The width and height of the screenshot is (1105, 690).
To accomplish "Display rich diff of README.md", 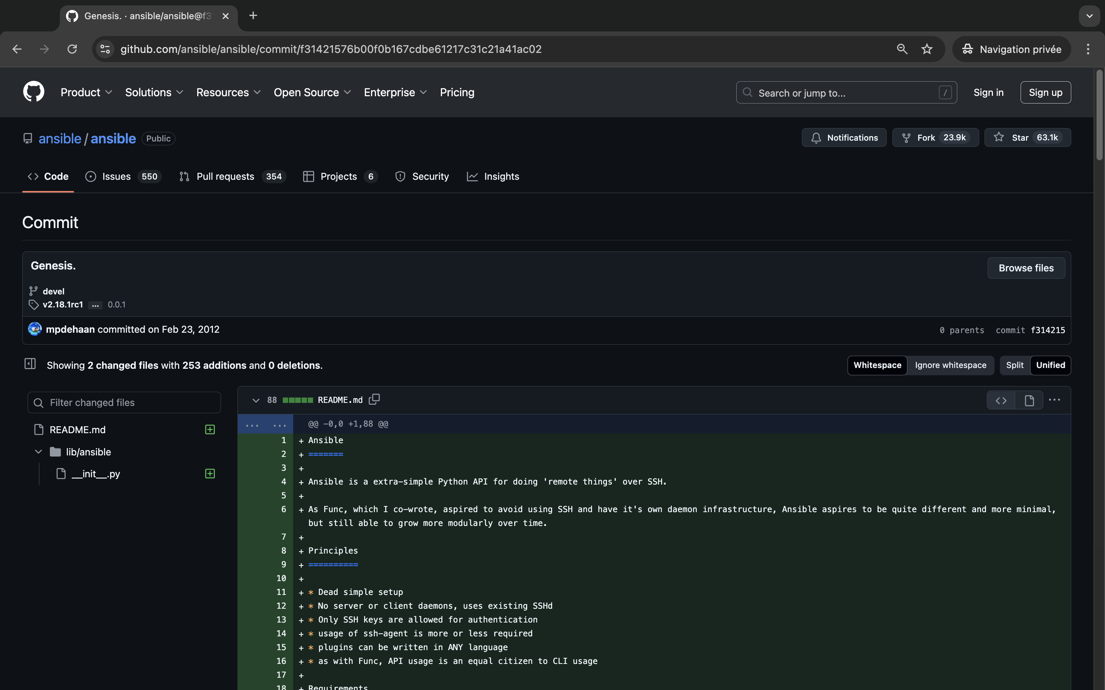I will 1029,400.
